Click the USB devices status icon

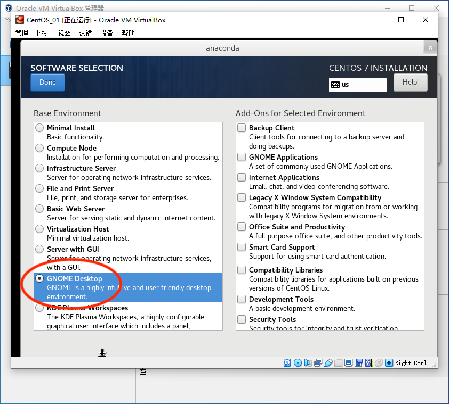click(328, 363)
